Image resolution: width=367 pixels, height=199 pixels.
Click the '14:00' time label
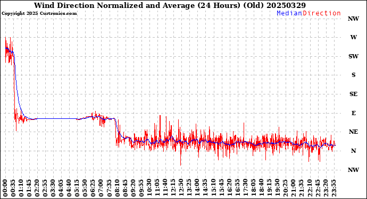tap(197, 188)
